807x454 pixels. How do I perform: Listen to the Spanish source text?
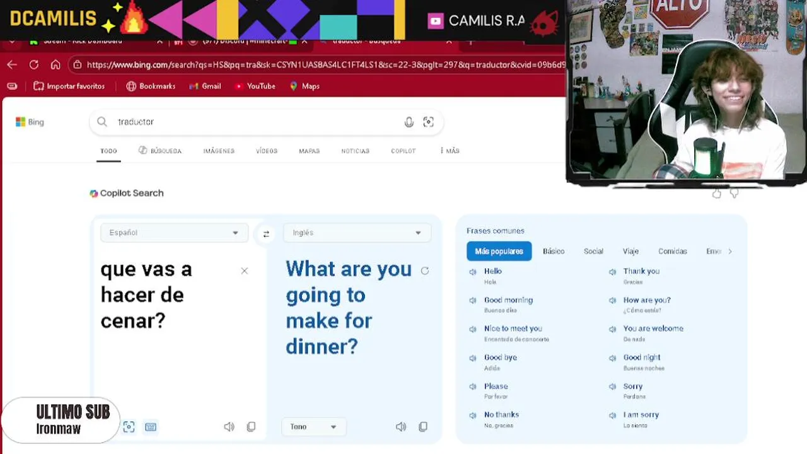[x=229, y=427]
